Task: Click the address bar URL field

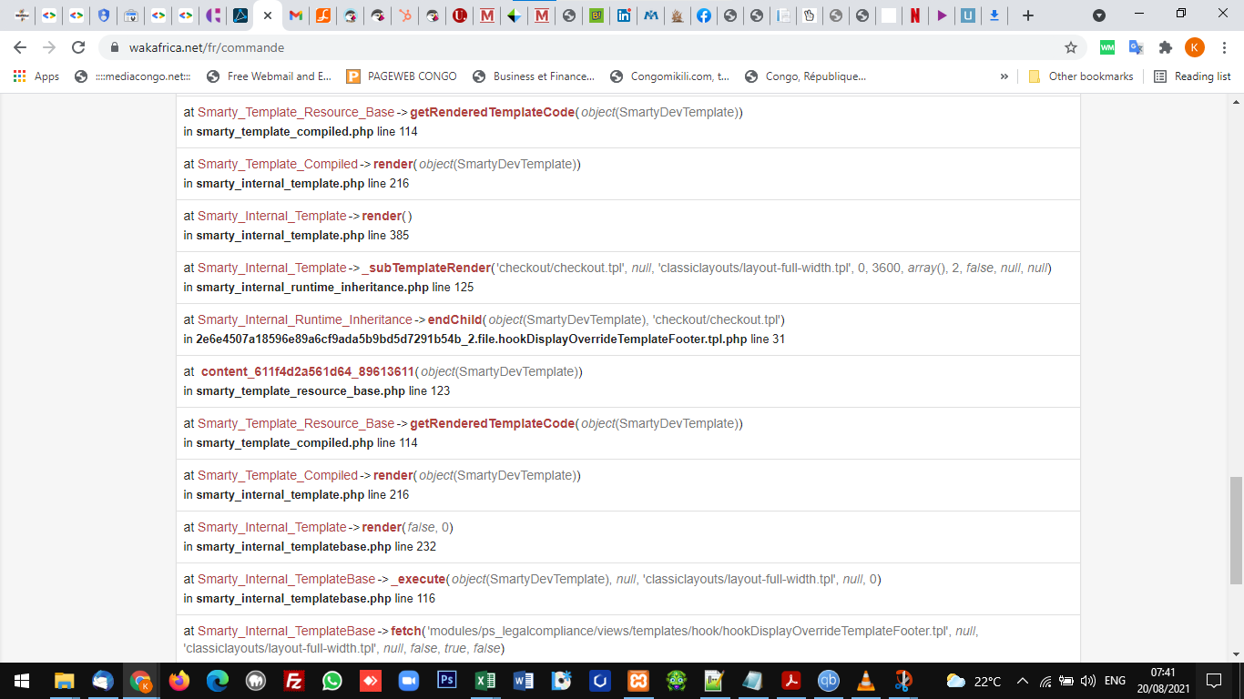Action: click(583, 47)
